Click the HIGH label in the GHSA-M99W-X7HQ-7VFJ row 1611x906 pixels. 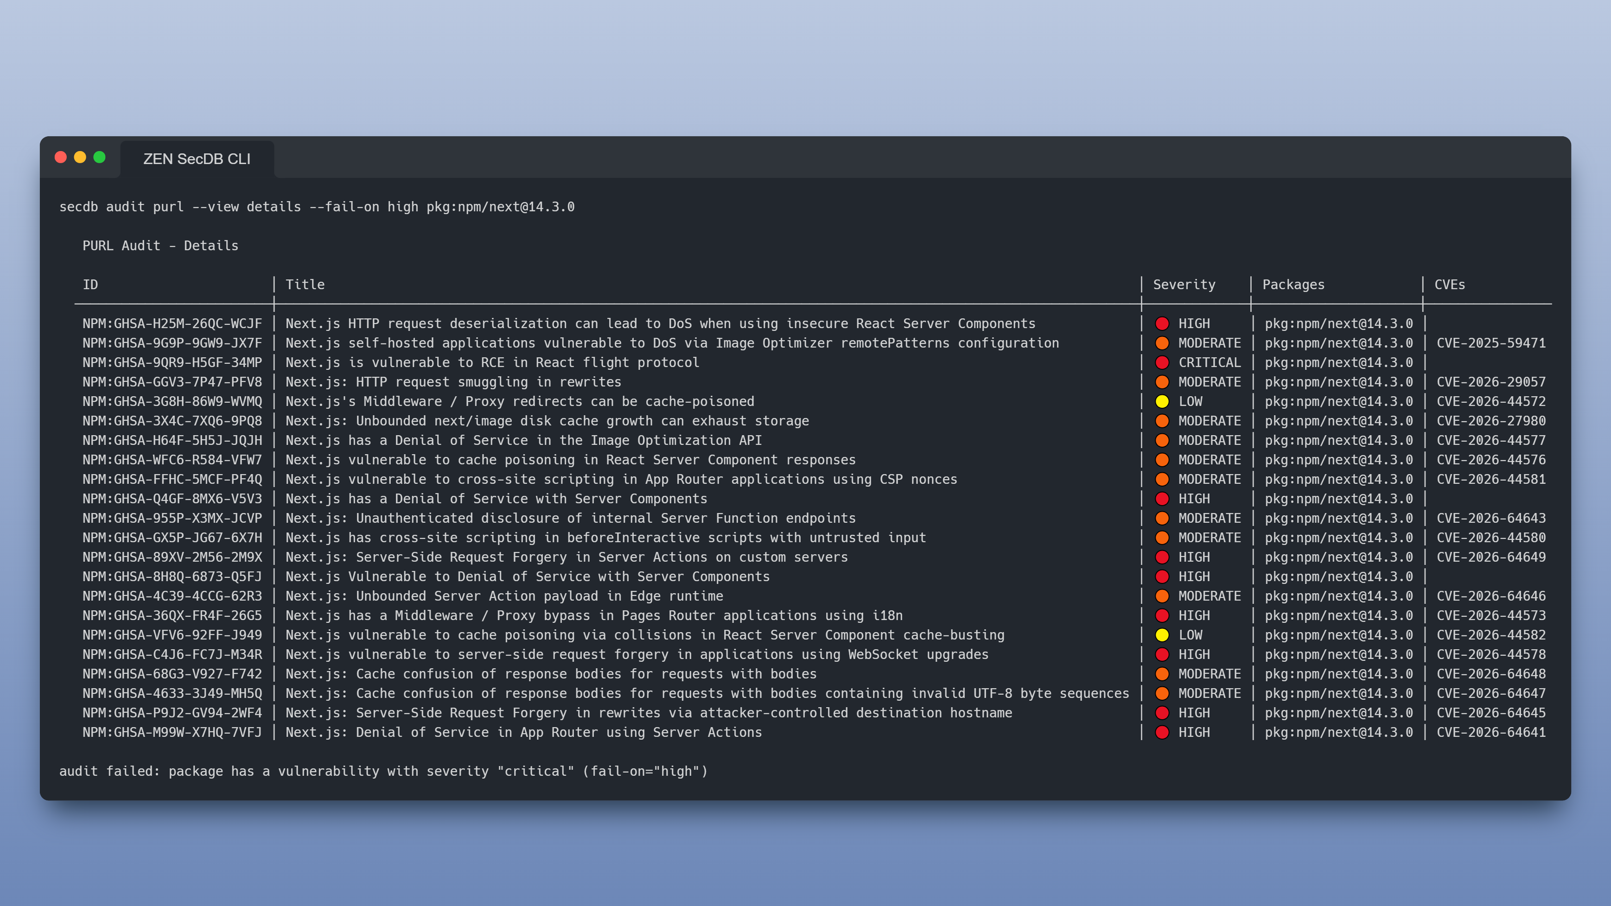click(x=1194, y=732)
